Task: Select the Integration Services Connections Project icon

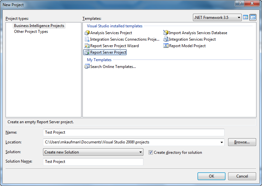Action: click(x=87, y=39)
